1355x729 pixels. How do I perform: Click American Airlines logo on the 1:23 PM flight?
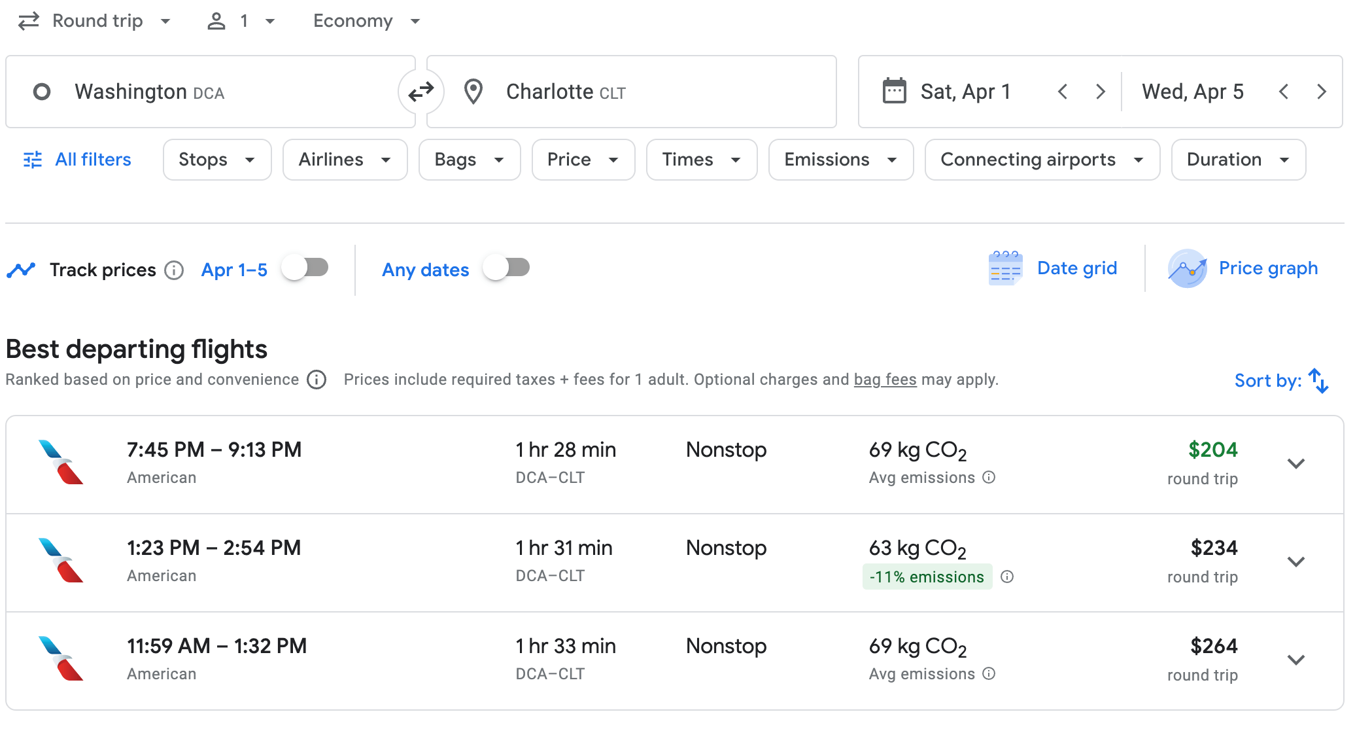[x=61, y=560]
